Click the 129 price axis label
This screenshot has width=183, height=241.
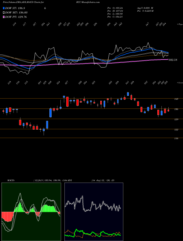pos(176,119)
